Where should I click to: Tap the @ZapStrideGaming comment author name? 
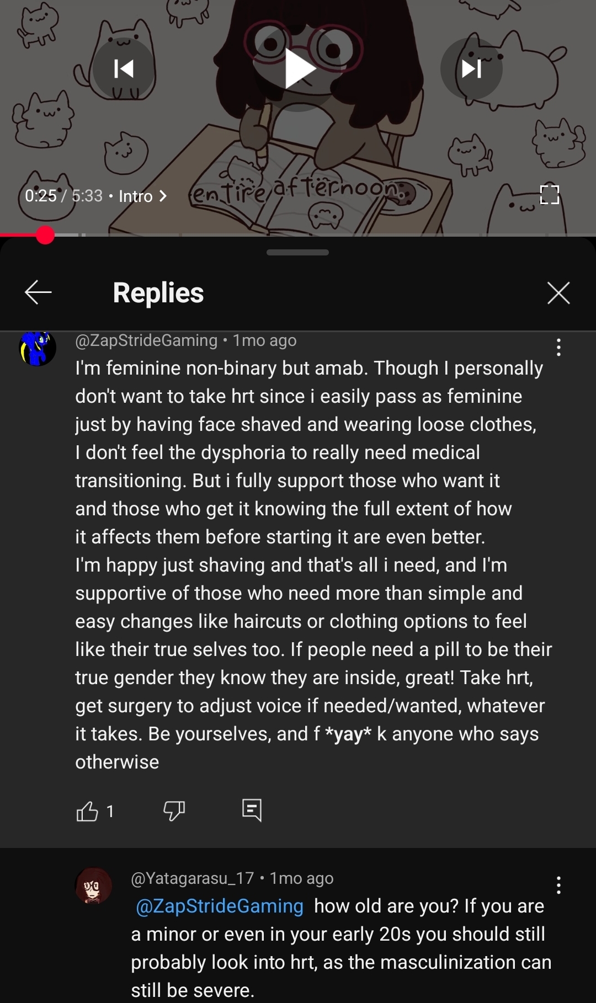tap(146, 340)
